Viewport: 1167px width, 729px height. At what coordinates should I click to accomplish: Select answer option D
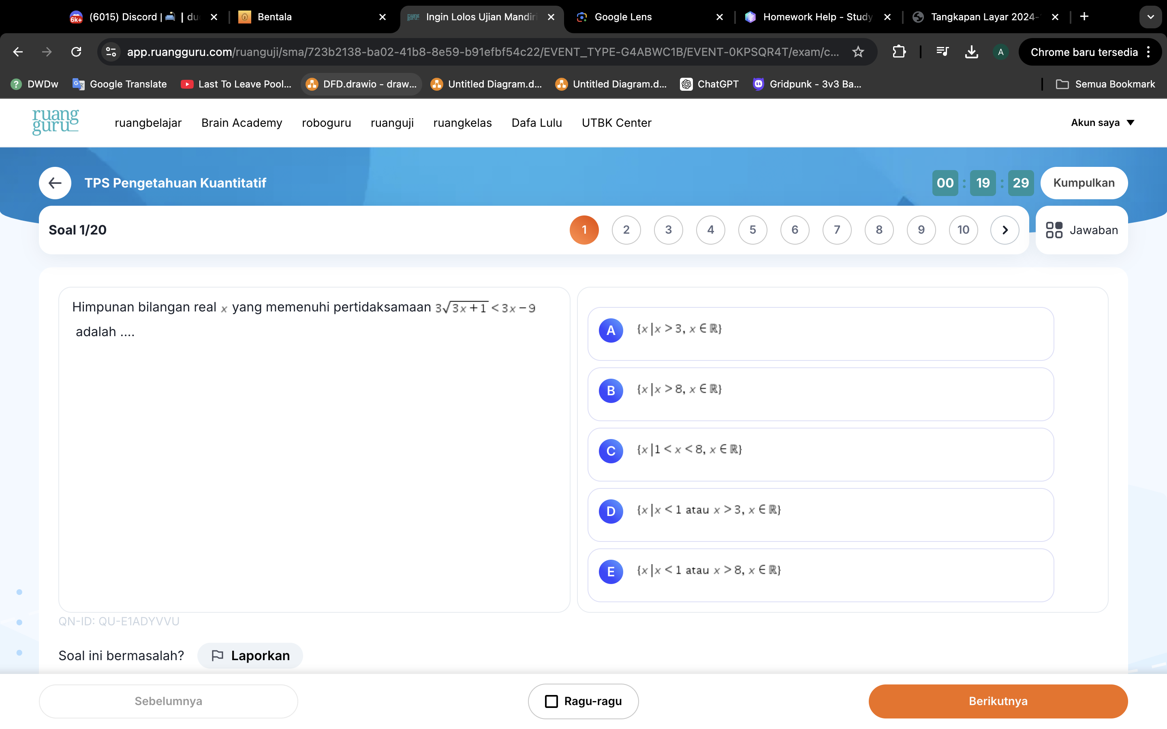click(820, 514)
